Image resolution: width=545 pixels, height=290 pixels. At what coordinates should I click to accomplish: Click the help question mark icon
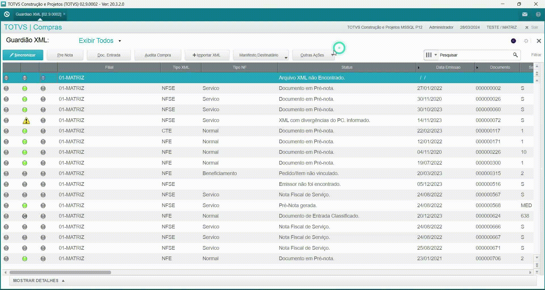[538, 14]
